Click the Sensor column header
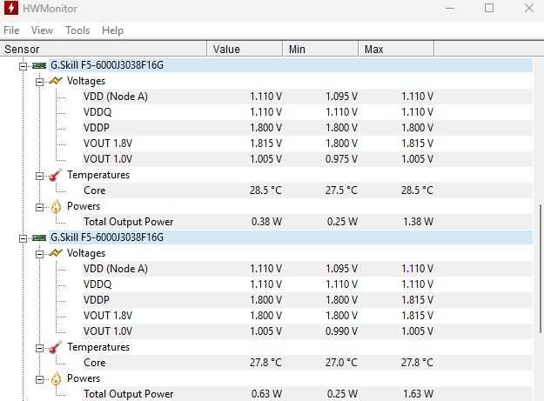This screenshot has width=544, height=401. tap(104, 49)
